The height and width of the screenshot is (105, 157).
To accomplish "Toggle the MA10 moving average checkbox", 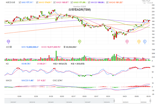I will [x=37, y=2].
